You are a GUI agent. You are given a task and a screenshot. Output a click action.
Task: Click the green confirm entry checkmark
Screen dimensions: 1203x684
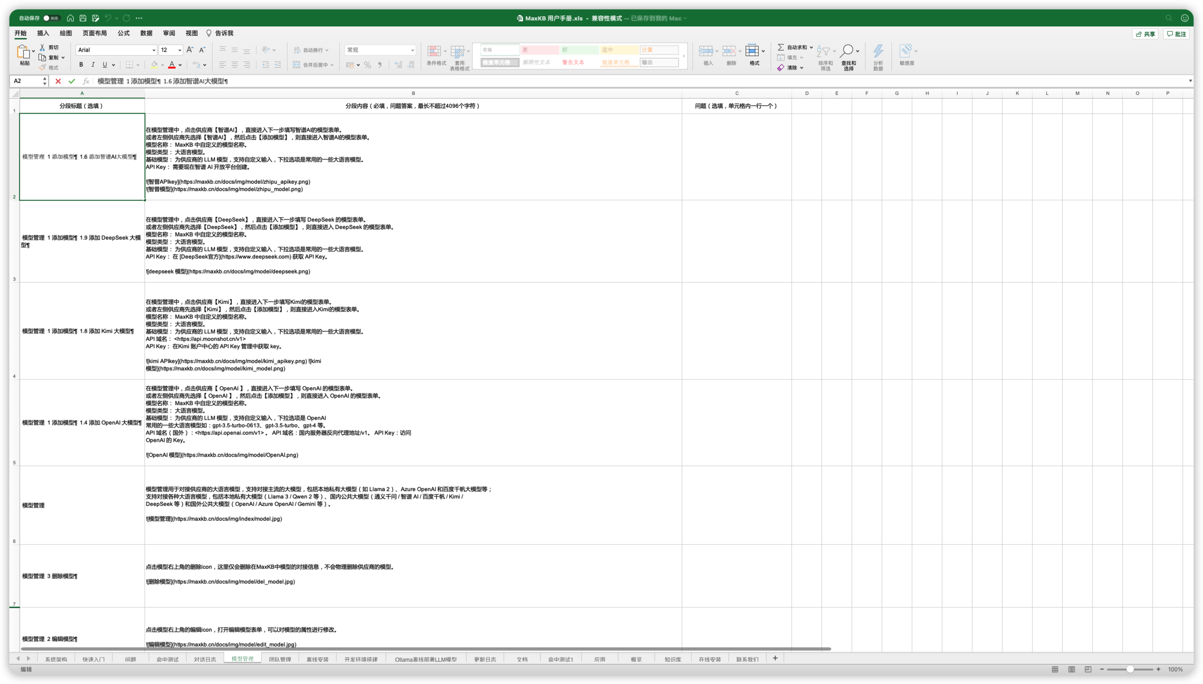coord(71,81)
